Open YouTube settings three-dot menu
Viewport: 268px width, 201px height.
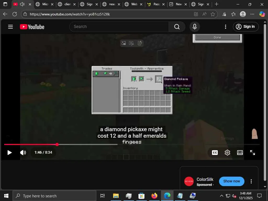click(225, 27)
